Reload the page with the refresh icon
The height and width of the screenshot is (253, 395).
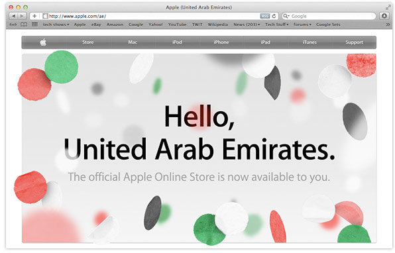point(274,16)
